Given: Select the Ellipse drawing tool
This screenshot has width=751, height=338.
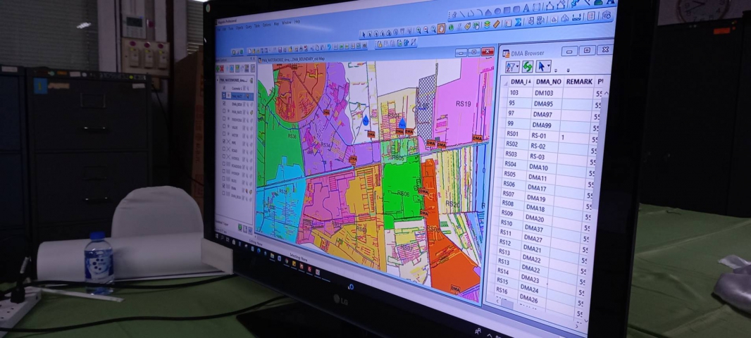Looking at the screenshot, I should point(497,11).
